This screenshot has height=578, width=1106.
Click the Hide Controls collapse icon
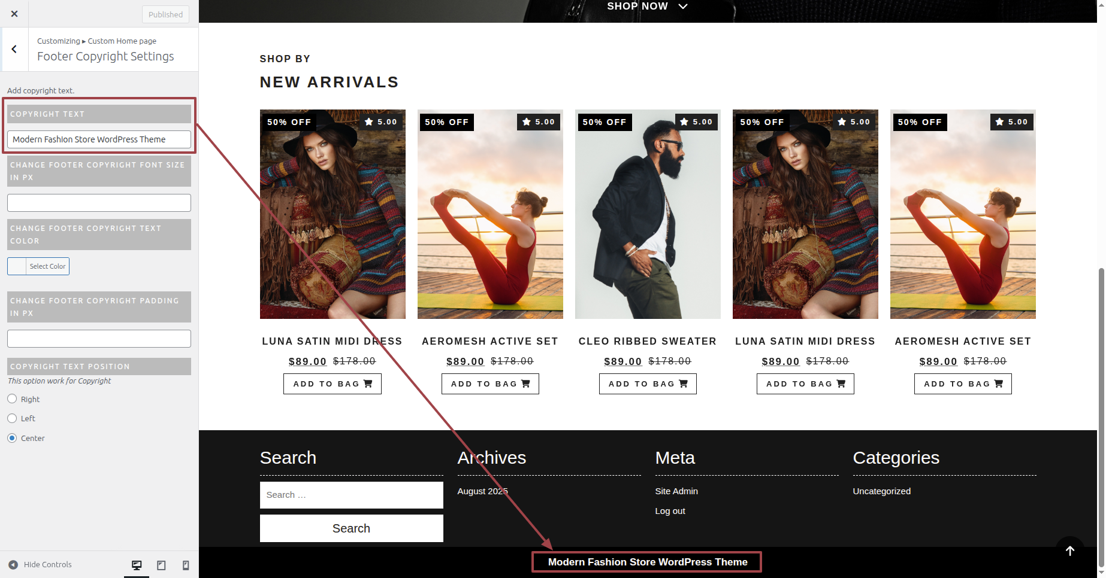click(x=13, y=564)
